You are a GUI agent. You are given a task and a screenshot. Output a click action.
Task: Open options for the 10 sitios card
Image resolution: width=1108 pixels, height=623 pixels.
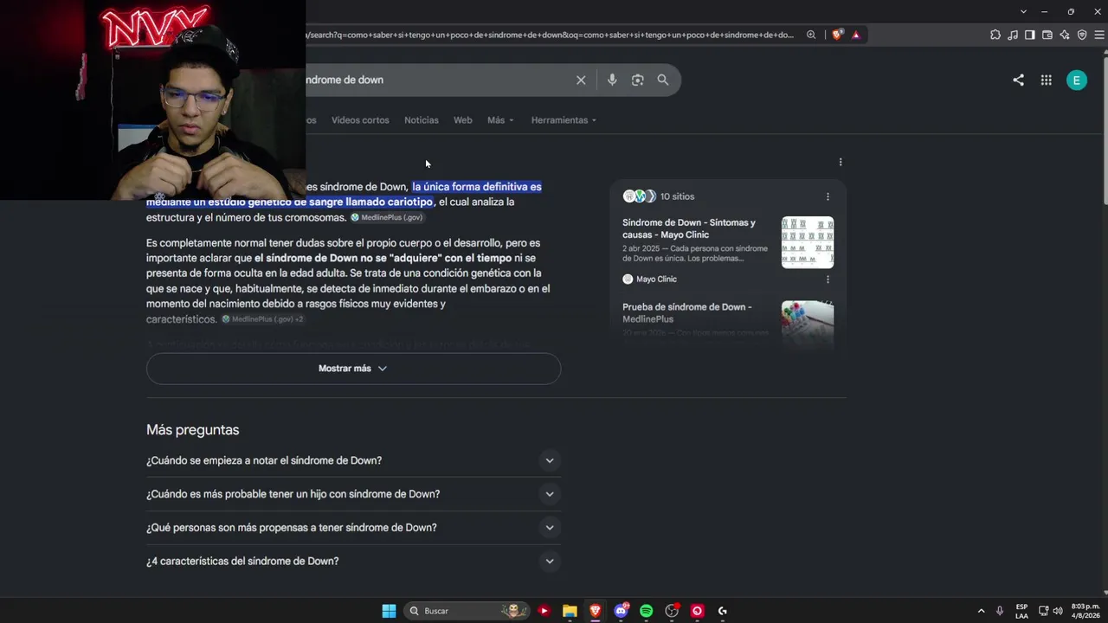pos(828,196)
